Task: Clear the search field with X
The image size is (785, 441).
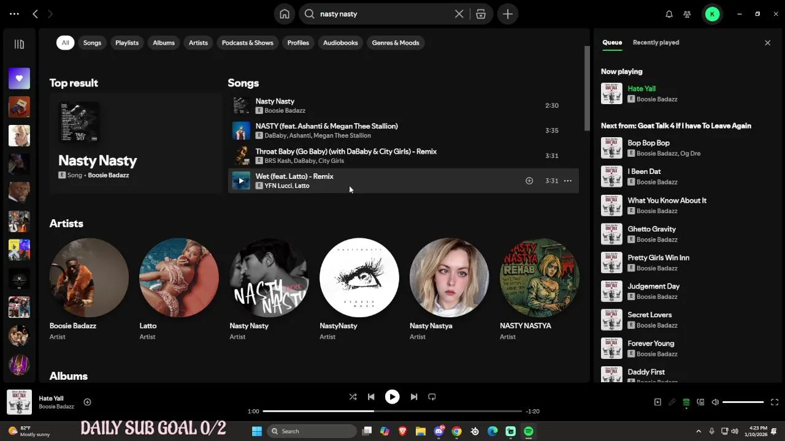Action: 459,14
